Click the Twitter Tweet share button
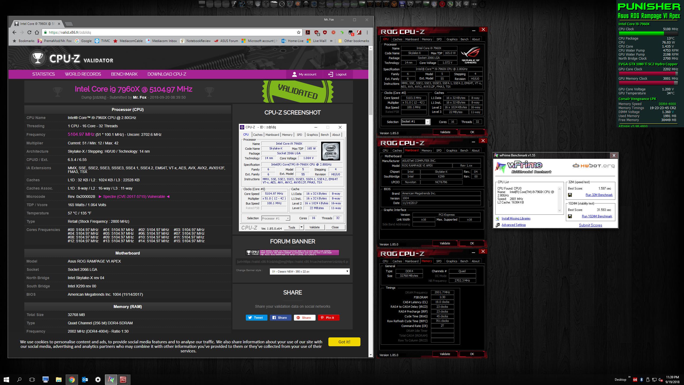The height and width of the screenshot is (385, 684). (256, 318)
